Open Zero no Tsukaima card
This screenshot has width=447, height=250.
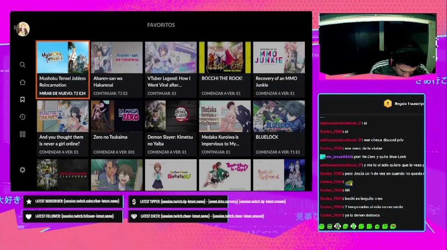(117, 128)
